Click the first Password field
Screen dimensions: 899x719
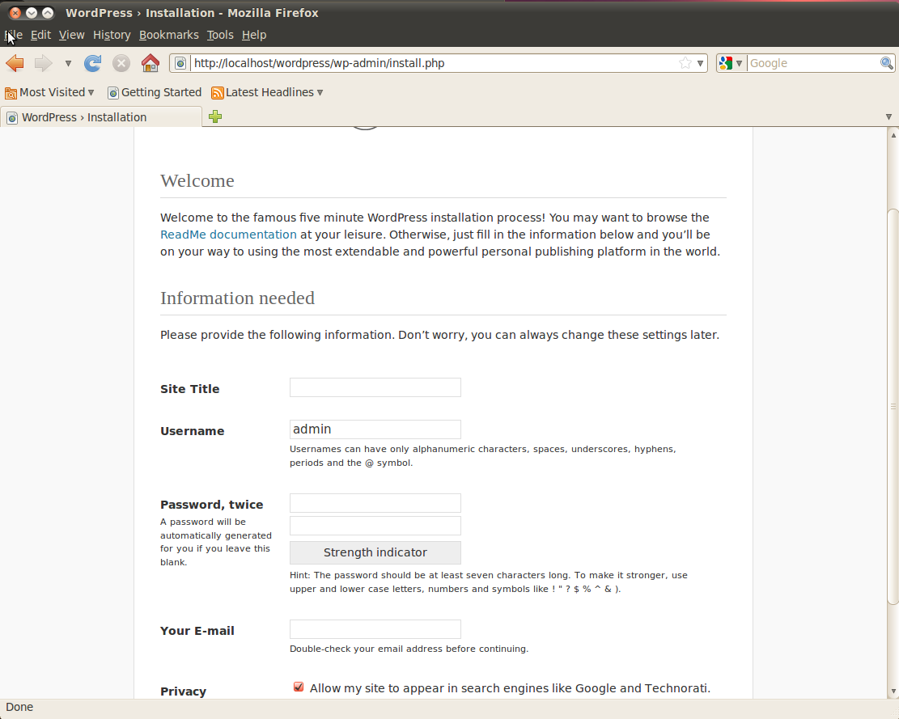click(375, 503)
